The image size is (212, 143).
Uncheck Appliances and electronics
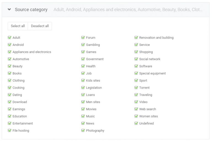tap(10, 52)
